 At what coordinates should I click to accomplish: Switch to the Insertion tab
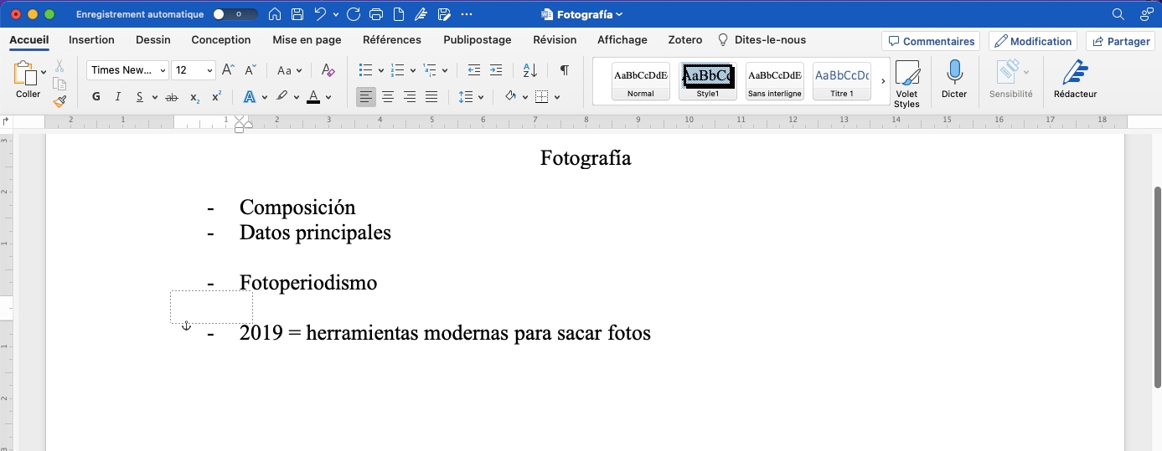(x=91, y=40)
